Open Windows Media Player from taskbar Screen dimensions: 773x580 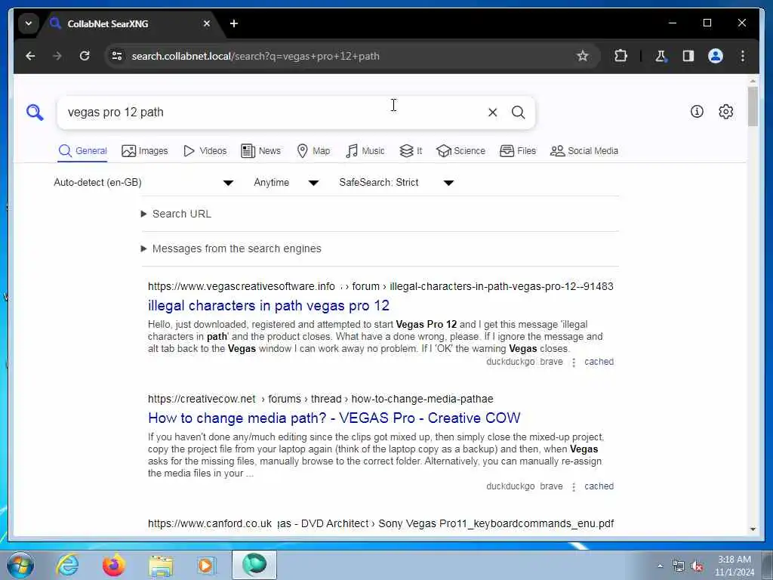click(206, 565)
